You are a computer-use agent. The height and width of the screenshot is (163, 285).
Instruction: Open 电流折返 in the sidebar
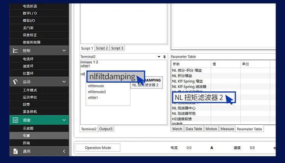(x=39, y=6)
